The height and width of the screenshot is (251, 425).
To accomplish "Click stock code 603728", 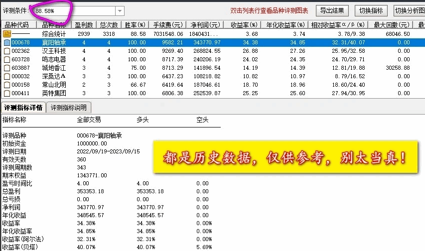I will [x=20, y=59].
